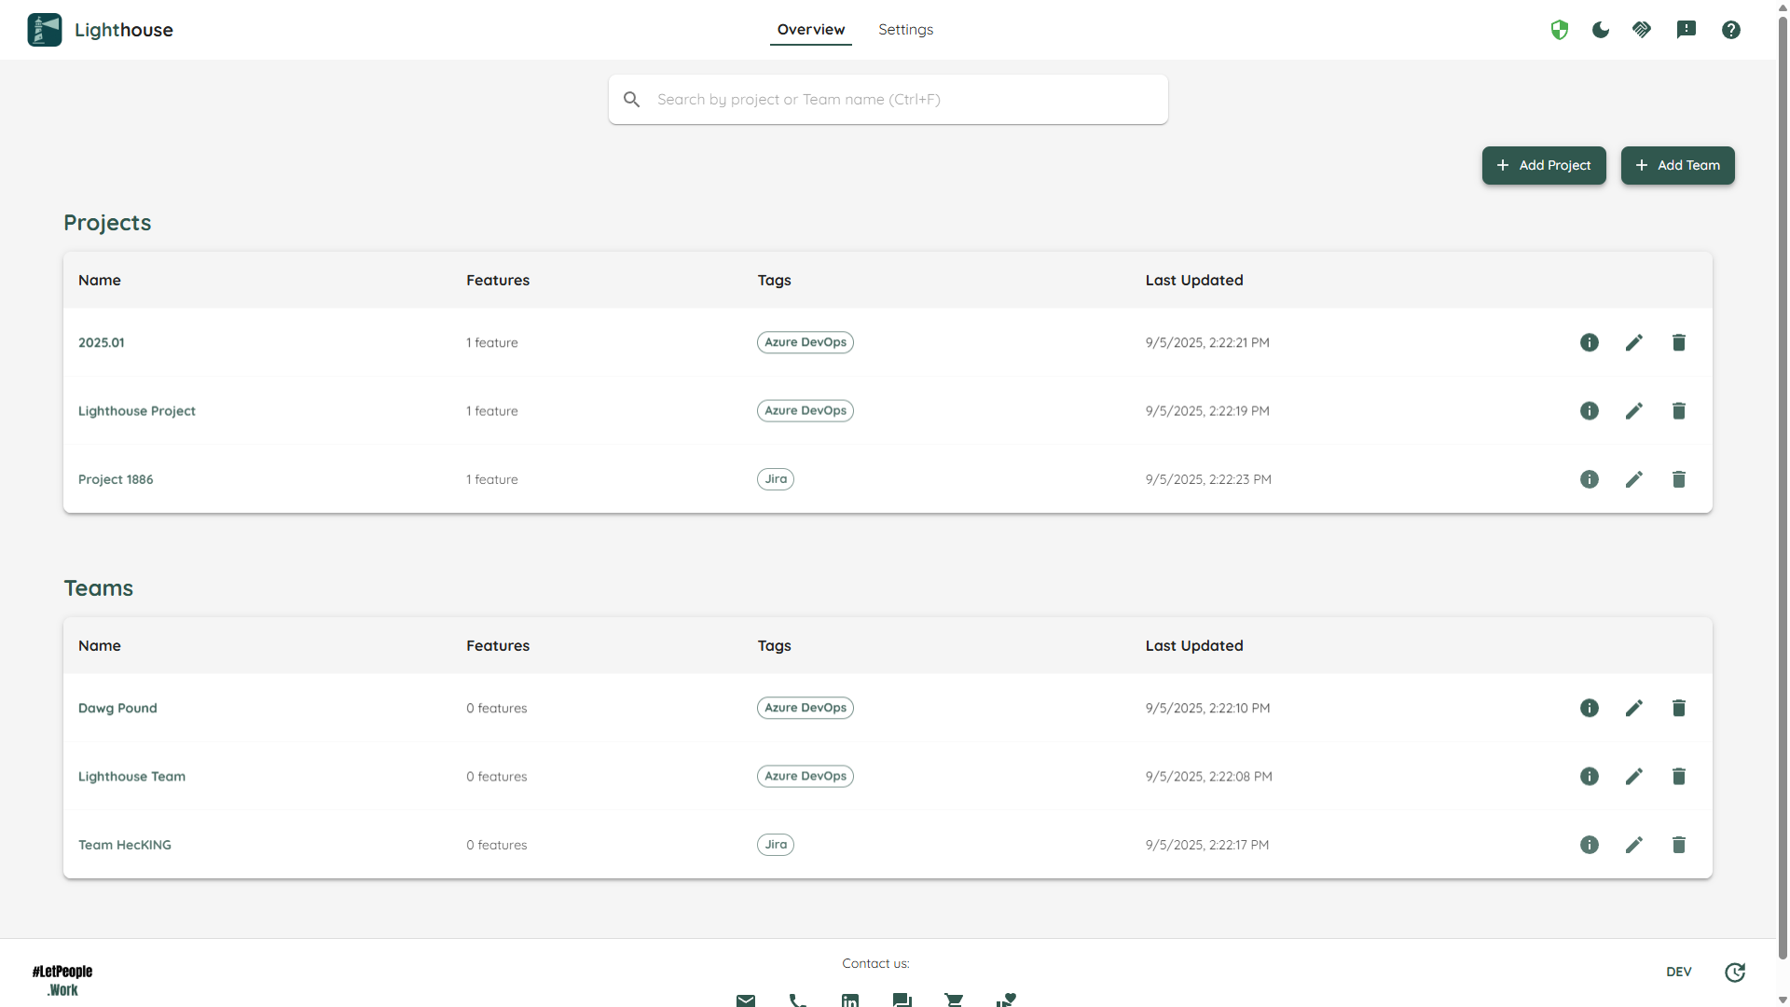Image resolution: width=1790 pixels, height=1007 pixels.
Task: Click the refresh update icon near DEV
Action: pyautogui.click(x=1735, y=973)
